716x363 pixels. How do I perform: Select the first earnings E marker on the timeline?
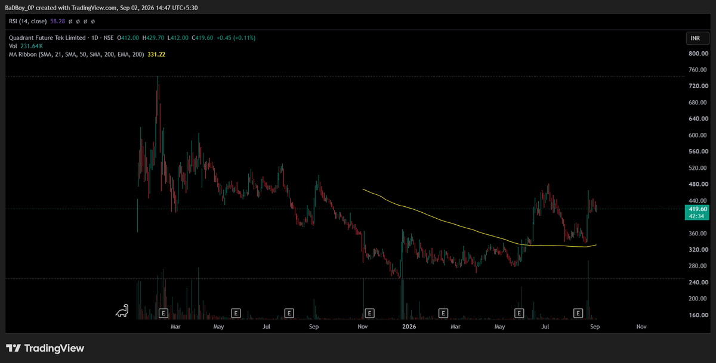164,312
